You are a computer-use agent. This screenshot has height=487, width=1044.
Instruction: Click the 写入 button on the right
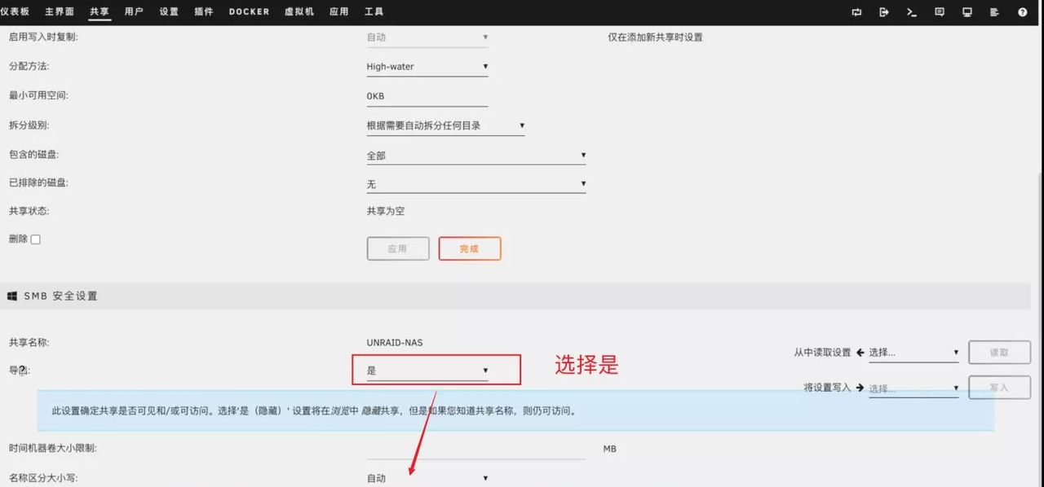point(998,388)
